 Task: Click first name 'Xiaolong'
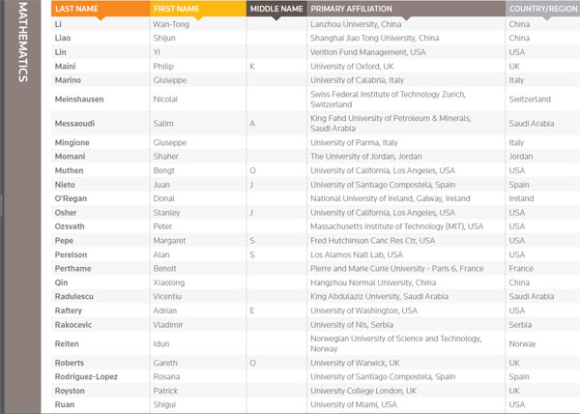168,282
